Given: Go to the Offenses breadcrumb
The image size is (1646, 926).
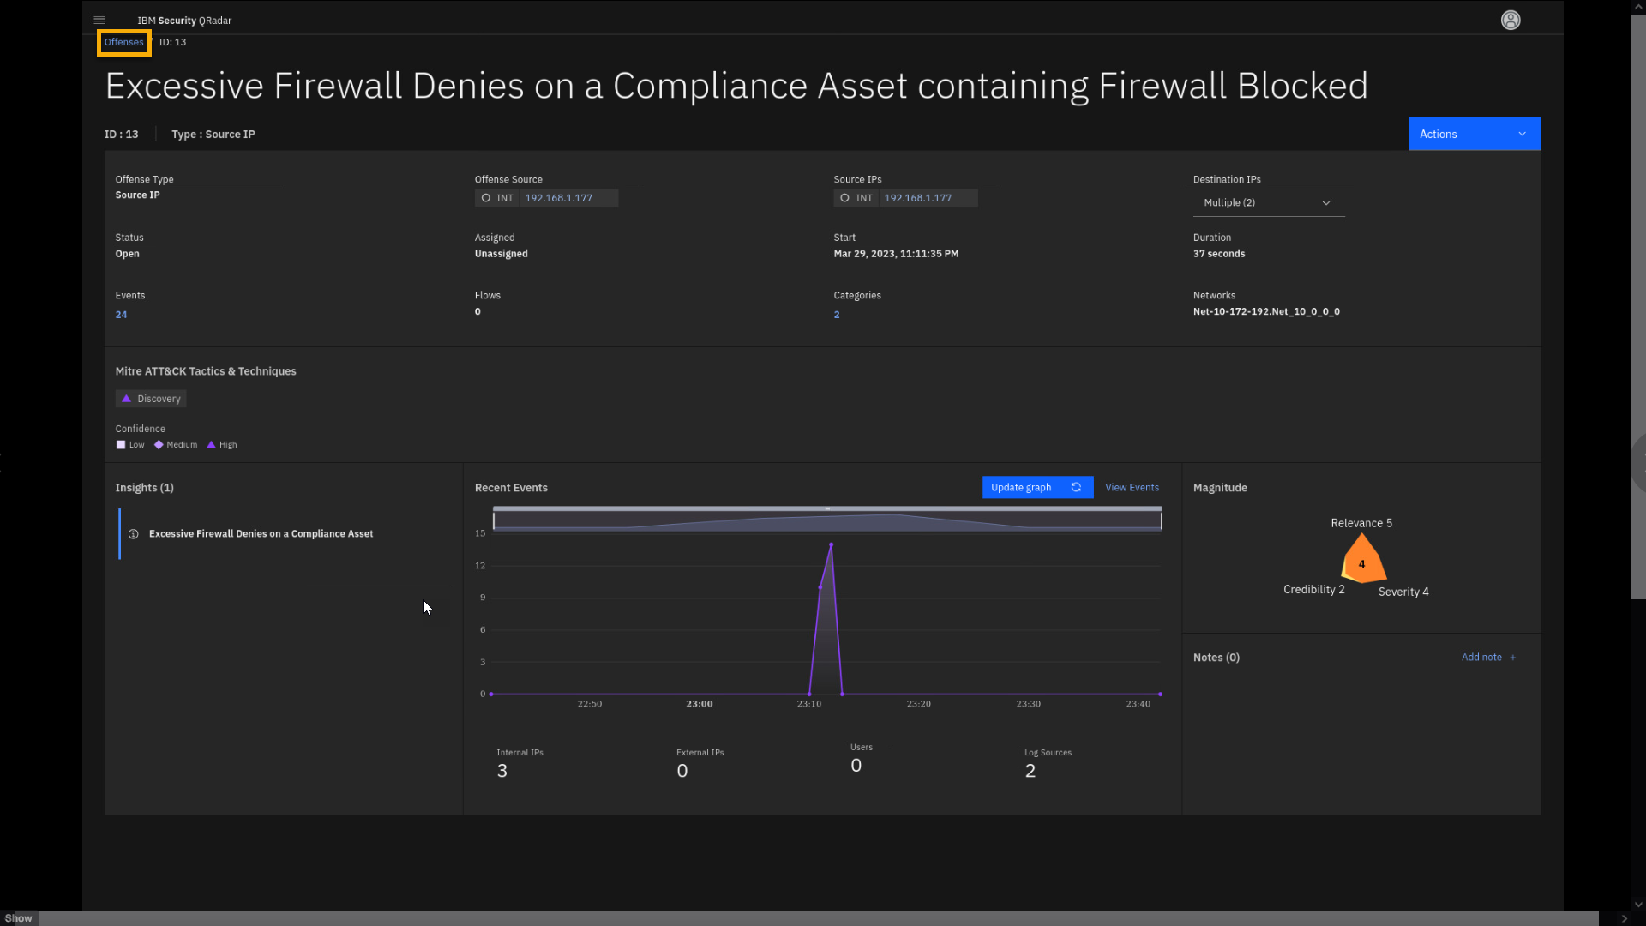Looking at the screenshot, I should 124,42.
